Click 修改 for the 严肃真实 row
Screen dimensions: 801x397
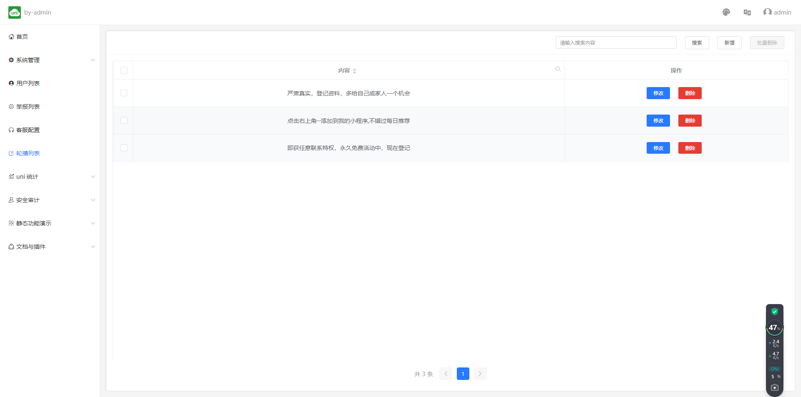pyautogui.click(x=658, y=93)
